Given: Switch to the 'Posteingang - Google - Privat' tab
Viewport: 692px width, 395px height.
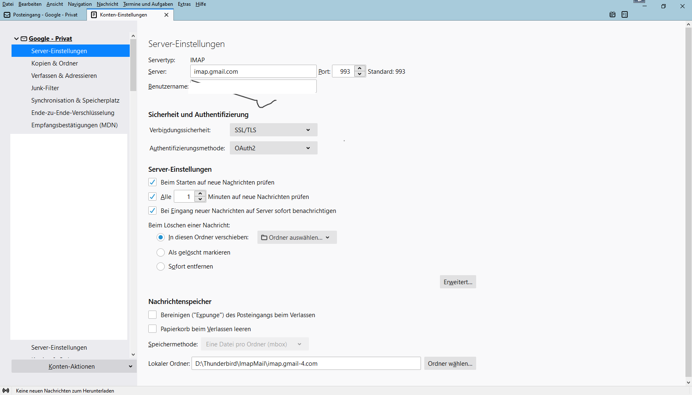Looking at the screenshot, I should click(x=43, y=15).
